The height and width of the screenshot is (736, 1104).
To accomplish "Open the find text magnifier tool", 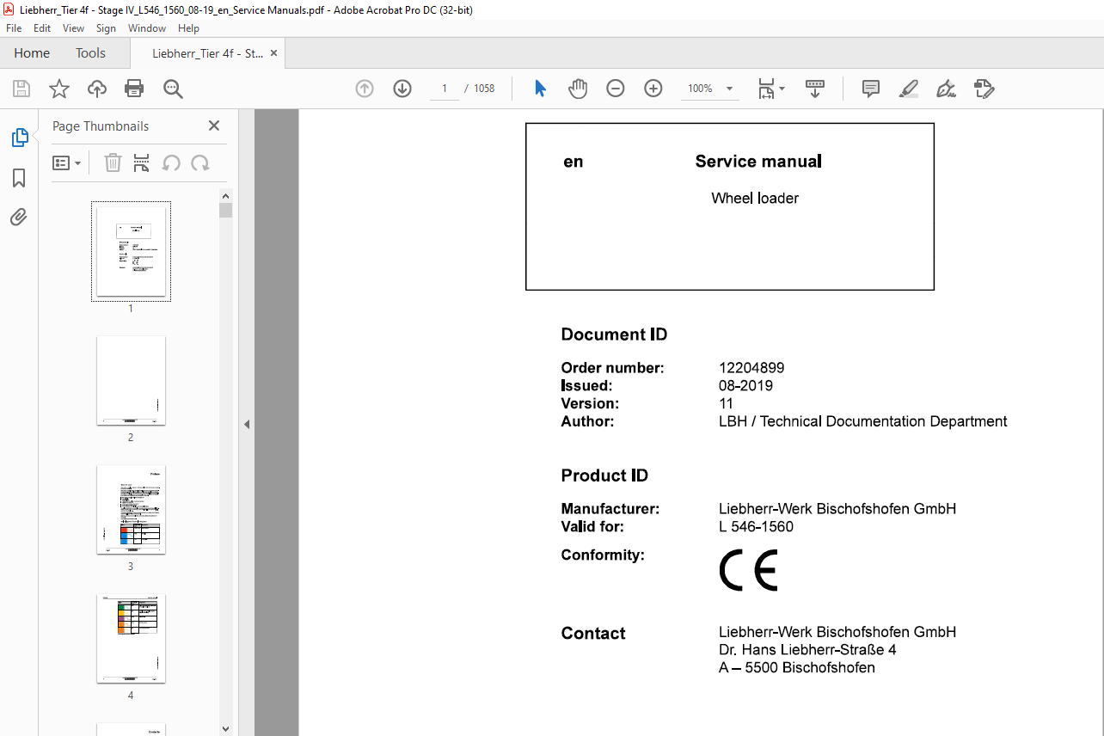I will [x=173, y=89].
